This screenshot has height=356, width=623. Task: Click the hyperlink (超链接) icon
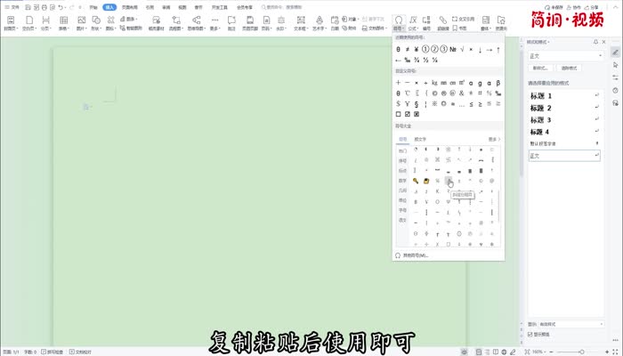click(442, 20)
